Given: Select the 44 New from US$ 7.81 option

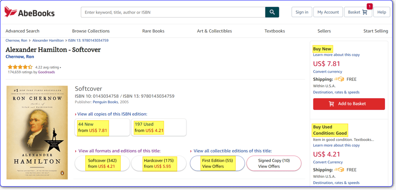Looking at the screenshot, I should [103, 127].
